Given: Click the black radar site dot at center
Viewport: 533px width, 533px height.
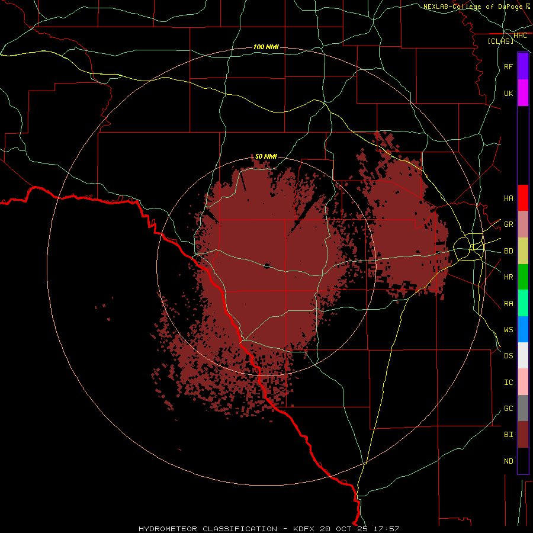Looking at the screenshot, I should [x=267, y=266].
